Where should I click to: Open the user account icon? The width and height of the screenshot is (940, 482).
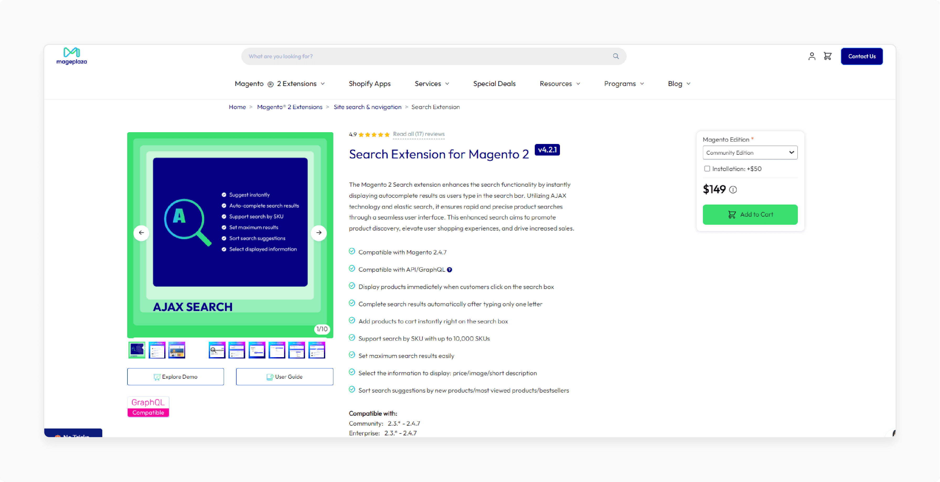pyautogui.click(x=811, y=56)
